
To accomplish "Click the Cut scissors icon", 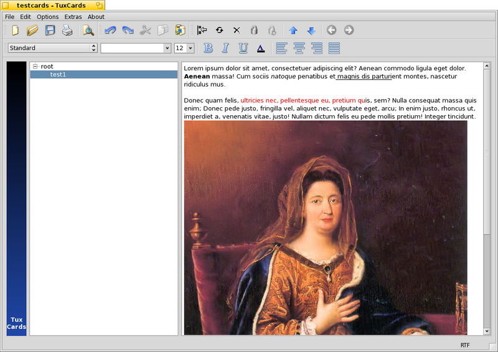I will [145, 30].
